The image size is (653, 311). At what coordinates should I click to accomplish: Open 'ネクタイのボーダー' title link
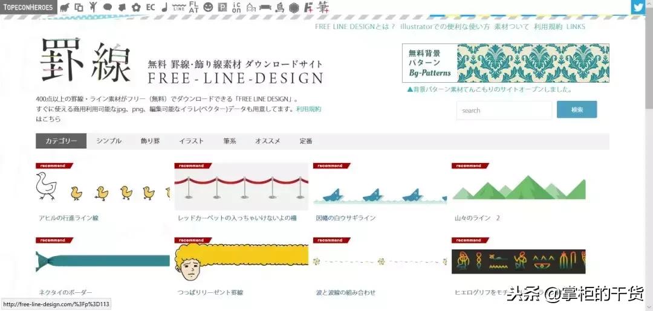65,292
